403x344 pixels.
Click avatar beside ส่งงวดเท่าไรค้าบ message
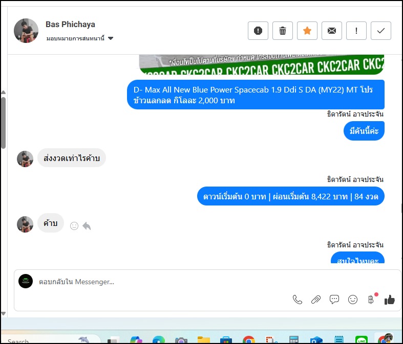coord(25,159)
